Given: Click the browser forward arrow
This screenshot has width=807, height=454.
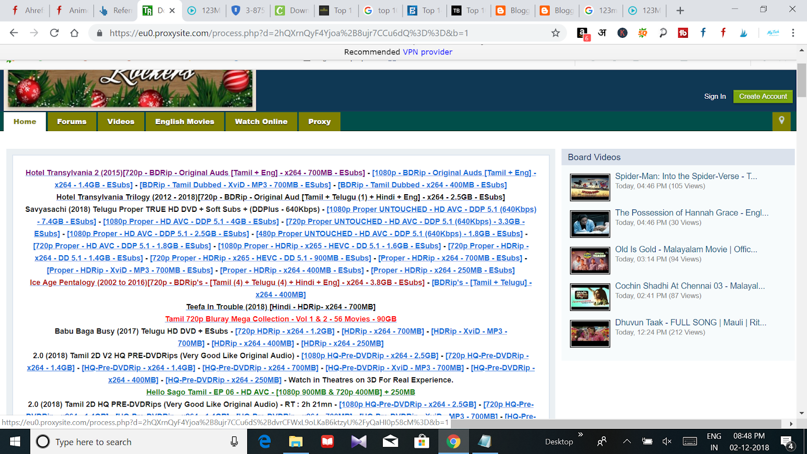Looking at the screenshot, I should pyautogui.click(x=34, y=33).
